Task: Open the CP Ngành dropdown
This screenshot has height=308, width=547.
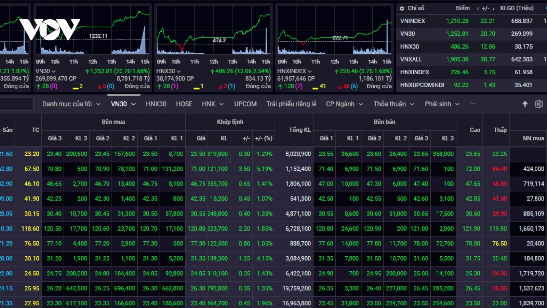Action: pyautogui.click(x=361, y=104)
